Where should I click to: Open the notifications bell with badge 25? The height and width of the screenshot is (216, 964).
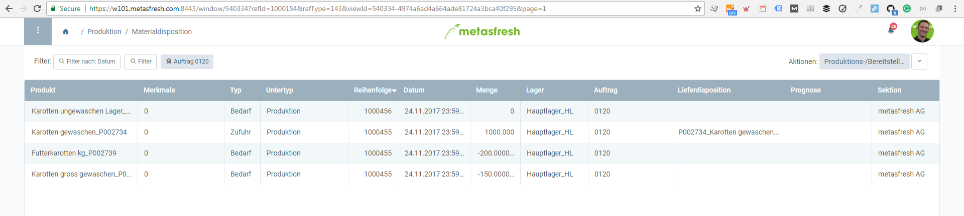coord(891,30)
